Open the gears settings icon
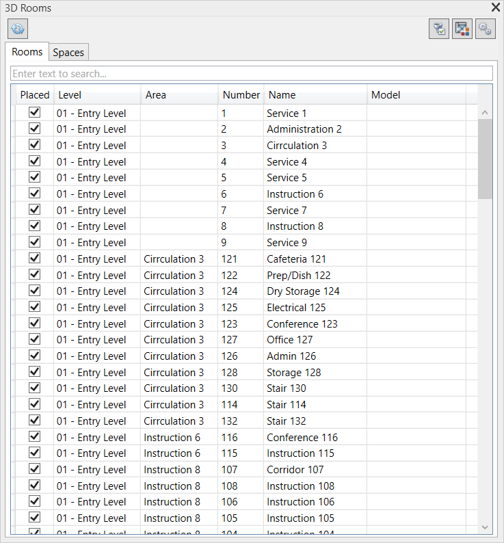 486,29
